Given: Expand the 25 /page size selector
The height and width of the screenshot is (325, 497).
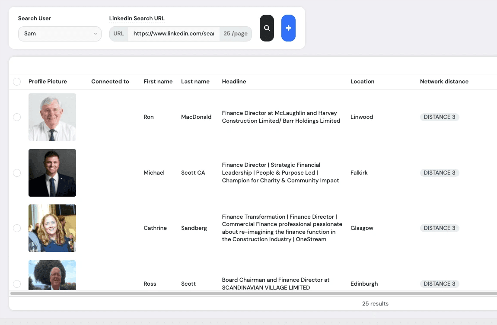Looking at the screenshot, I should pos(236,34).
